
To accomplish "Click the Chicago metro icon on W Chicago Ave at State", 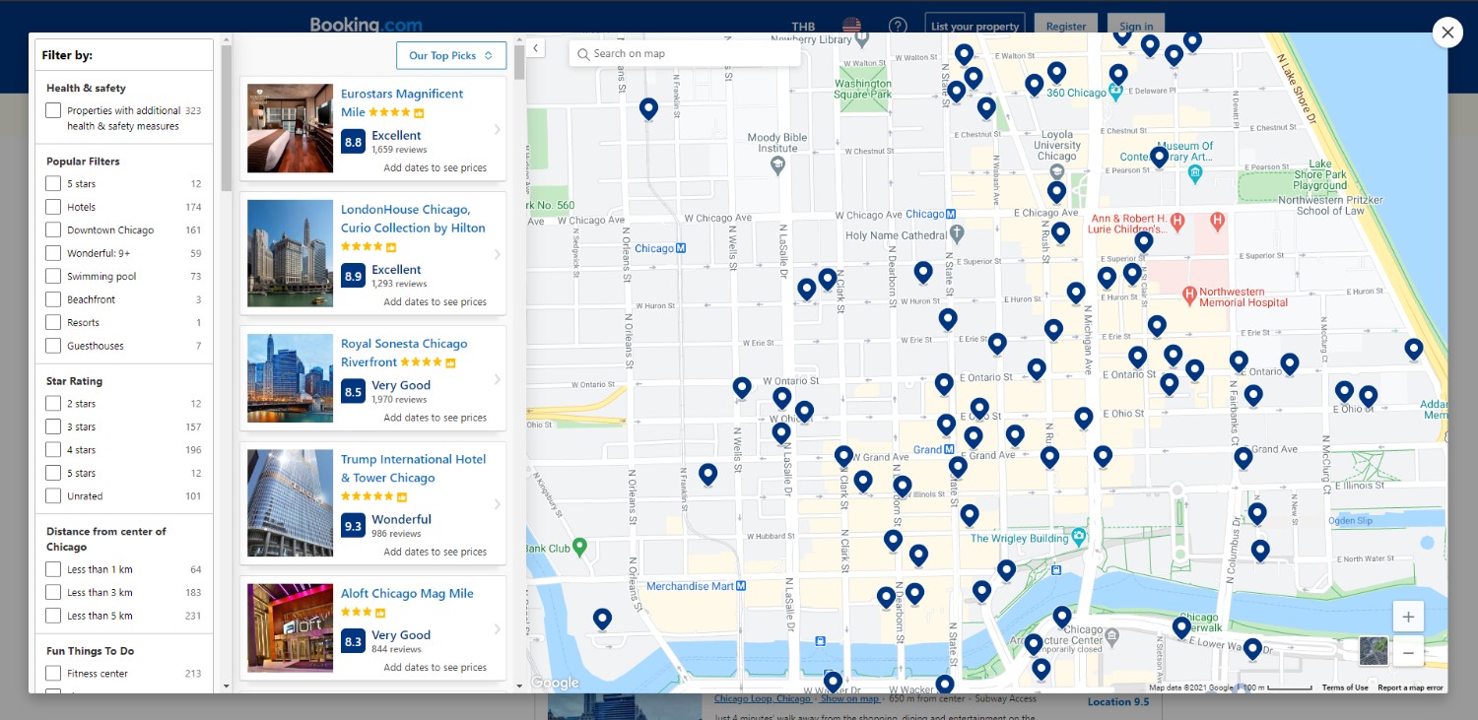I will tap(951, 214).
